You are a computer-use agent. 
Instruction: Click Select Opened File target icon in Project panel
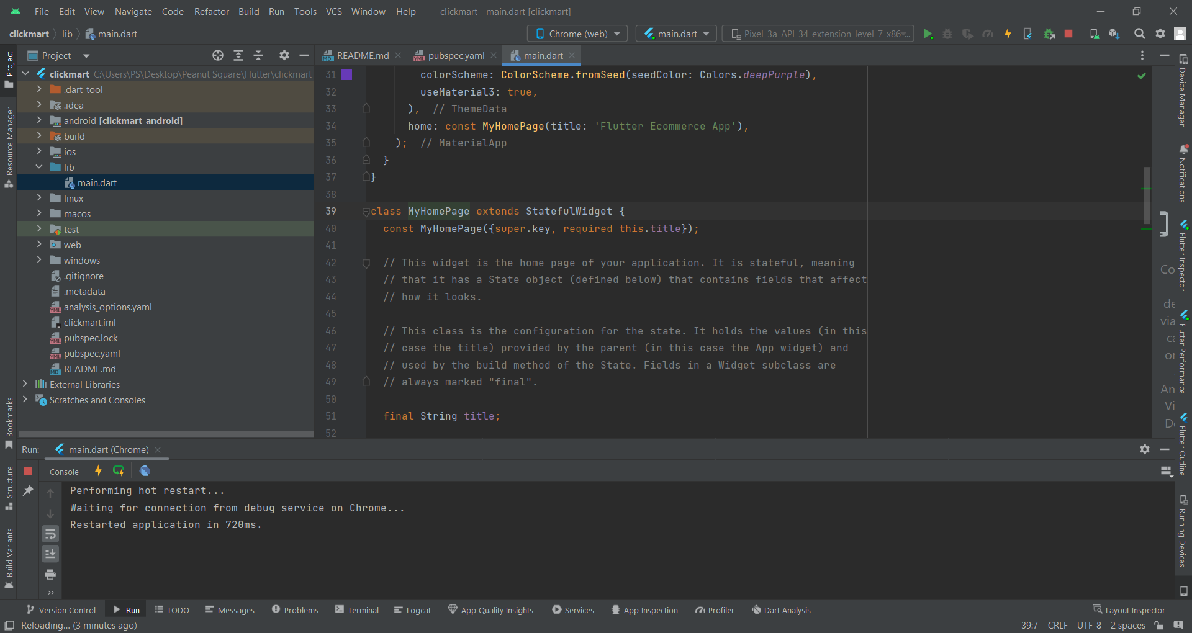click(218, 56)
